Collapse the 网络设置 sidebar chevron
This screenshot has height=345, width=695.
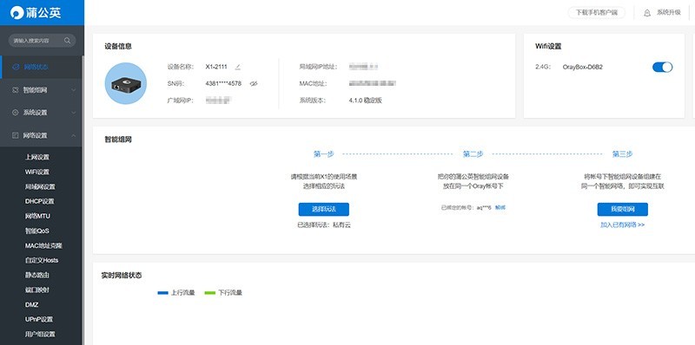tap(74, 135)
